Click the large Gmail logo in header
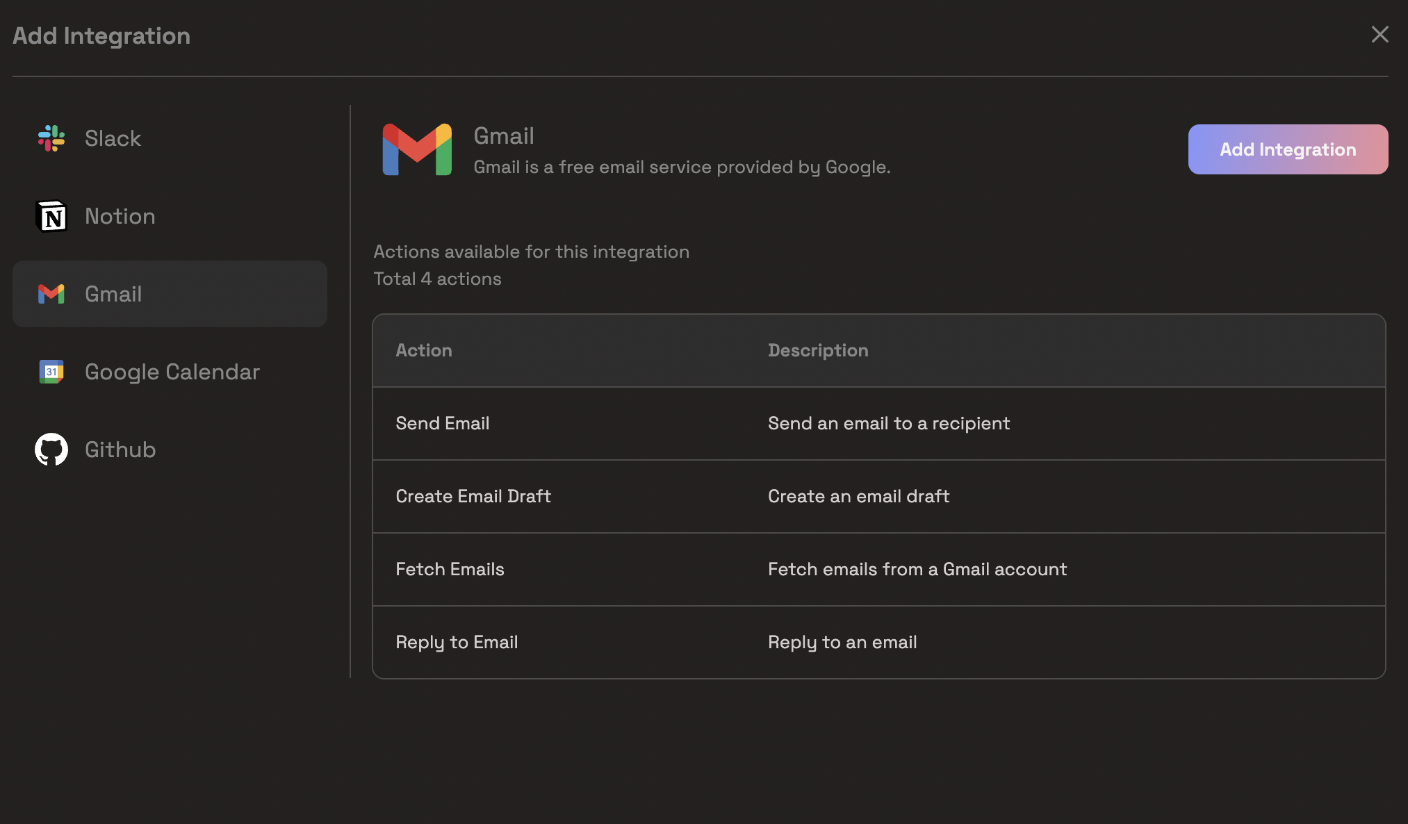Screen dimensions: 1408x824 coord(417,149)
